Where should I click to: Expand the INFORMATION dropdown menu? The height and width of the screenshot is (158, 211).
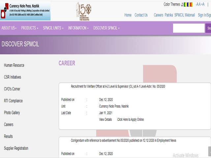pos(78,28)
